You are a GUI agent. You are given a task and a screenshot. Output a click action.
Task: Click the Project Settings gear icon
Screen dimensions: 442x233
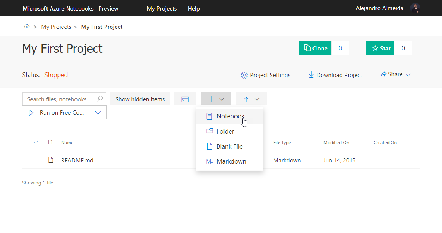coord(244,75)
